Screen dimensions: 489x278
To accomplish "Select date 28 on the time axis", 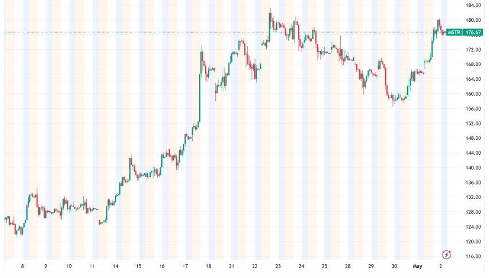I will click(x=348, y=266).
